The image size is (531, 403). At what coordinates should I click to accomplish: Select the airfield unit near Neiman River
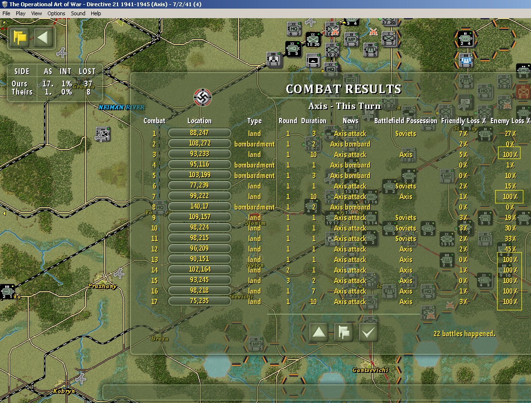[x=103, y=134]
